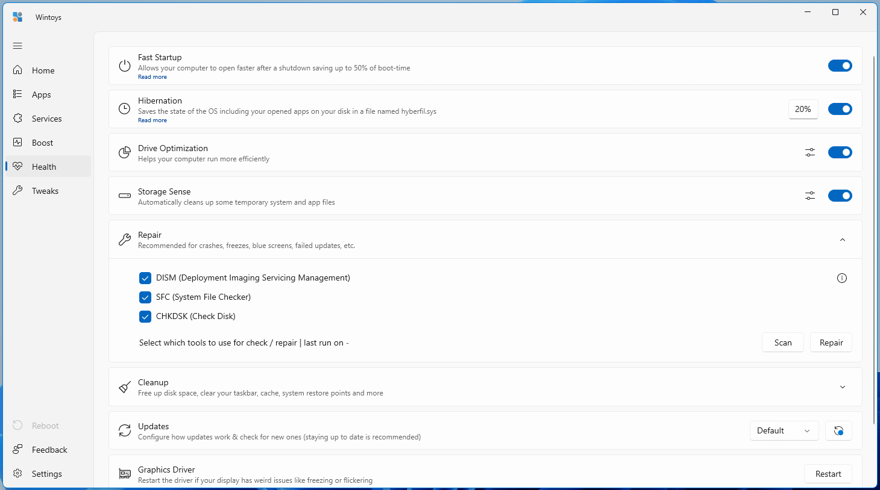Screen dimensions: 880x490
Task: Go to Home page
Action: coord(48,70)
